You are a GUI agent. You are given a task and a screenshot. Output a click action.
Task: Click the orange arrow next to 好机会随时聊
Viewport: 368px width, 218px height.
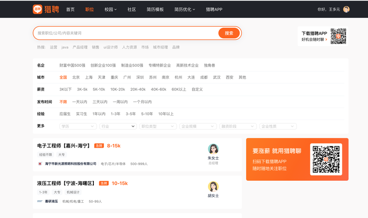click(326, 40)
